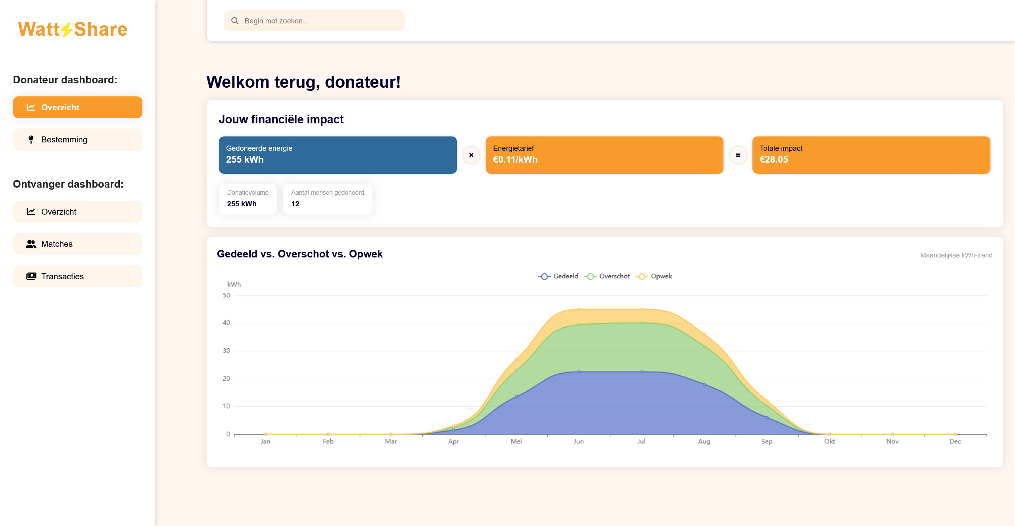
Task: Click the equals symbol circle
Action: tap(738, 155)
